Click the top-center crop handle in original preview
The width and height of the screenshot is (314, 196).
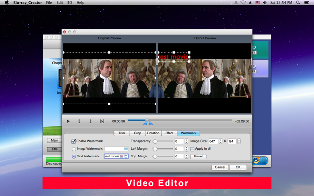point(109,52)
